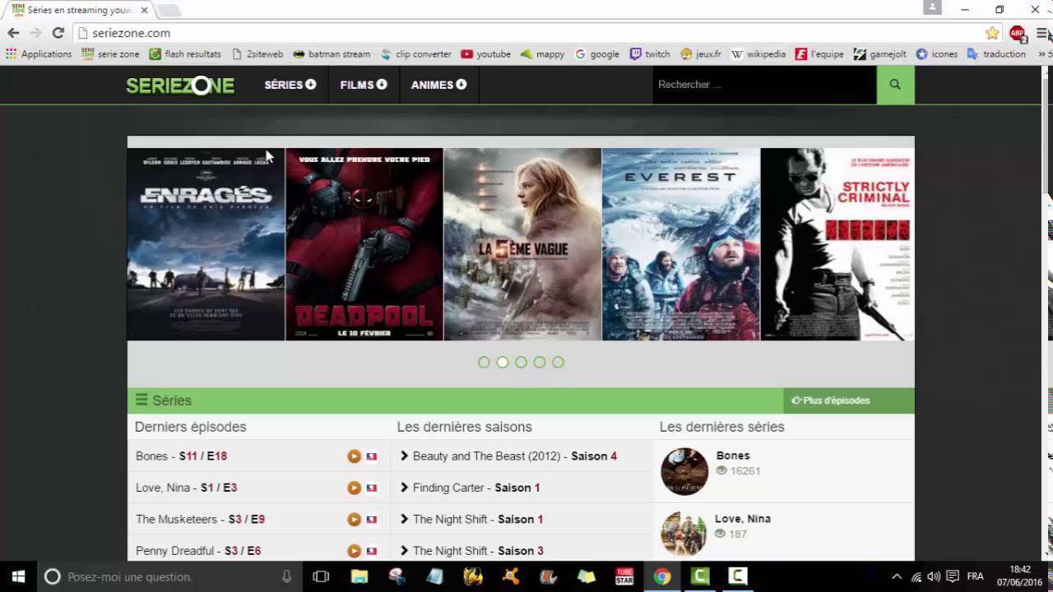Open the Enragés movie poster
The width and height of the screenshot is (1053, 592).
206,244
